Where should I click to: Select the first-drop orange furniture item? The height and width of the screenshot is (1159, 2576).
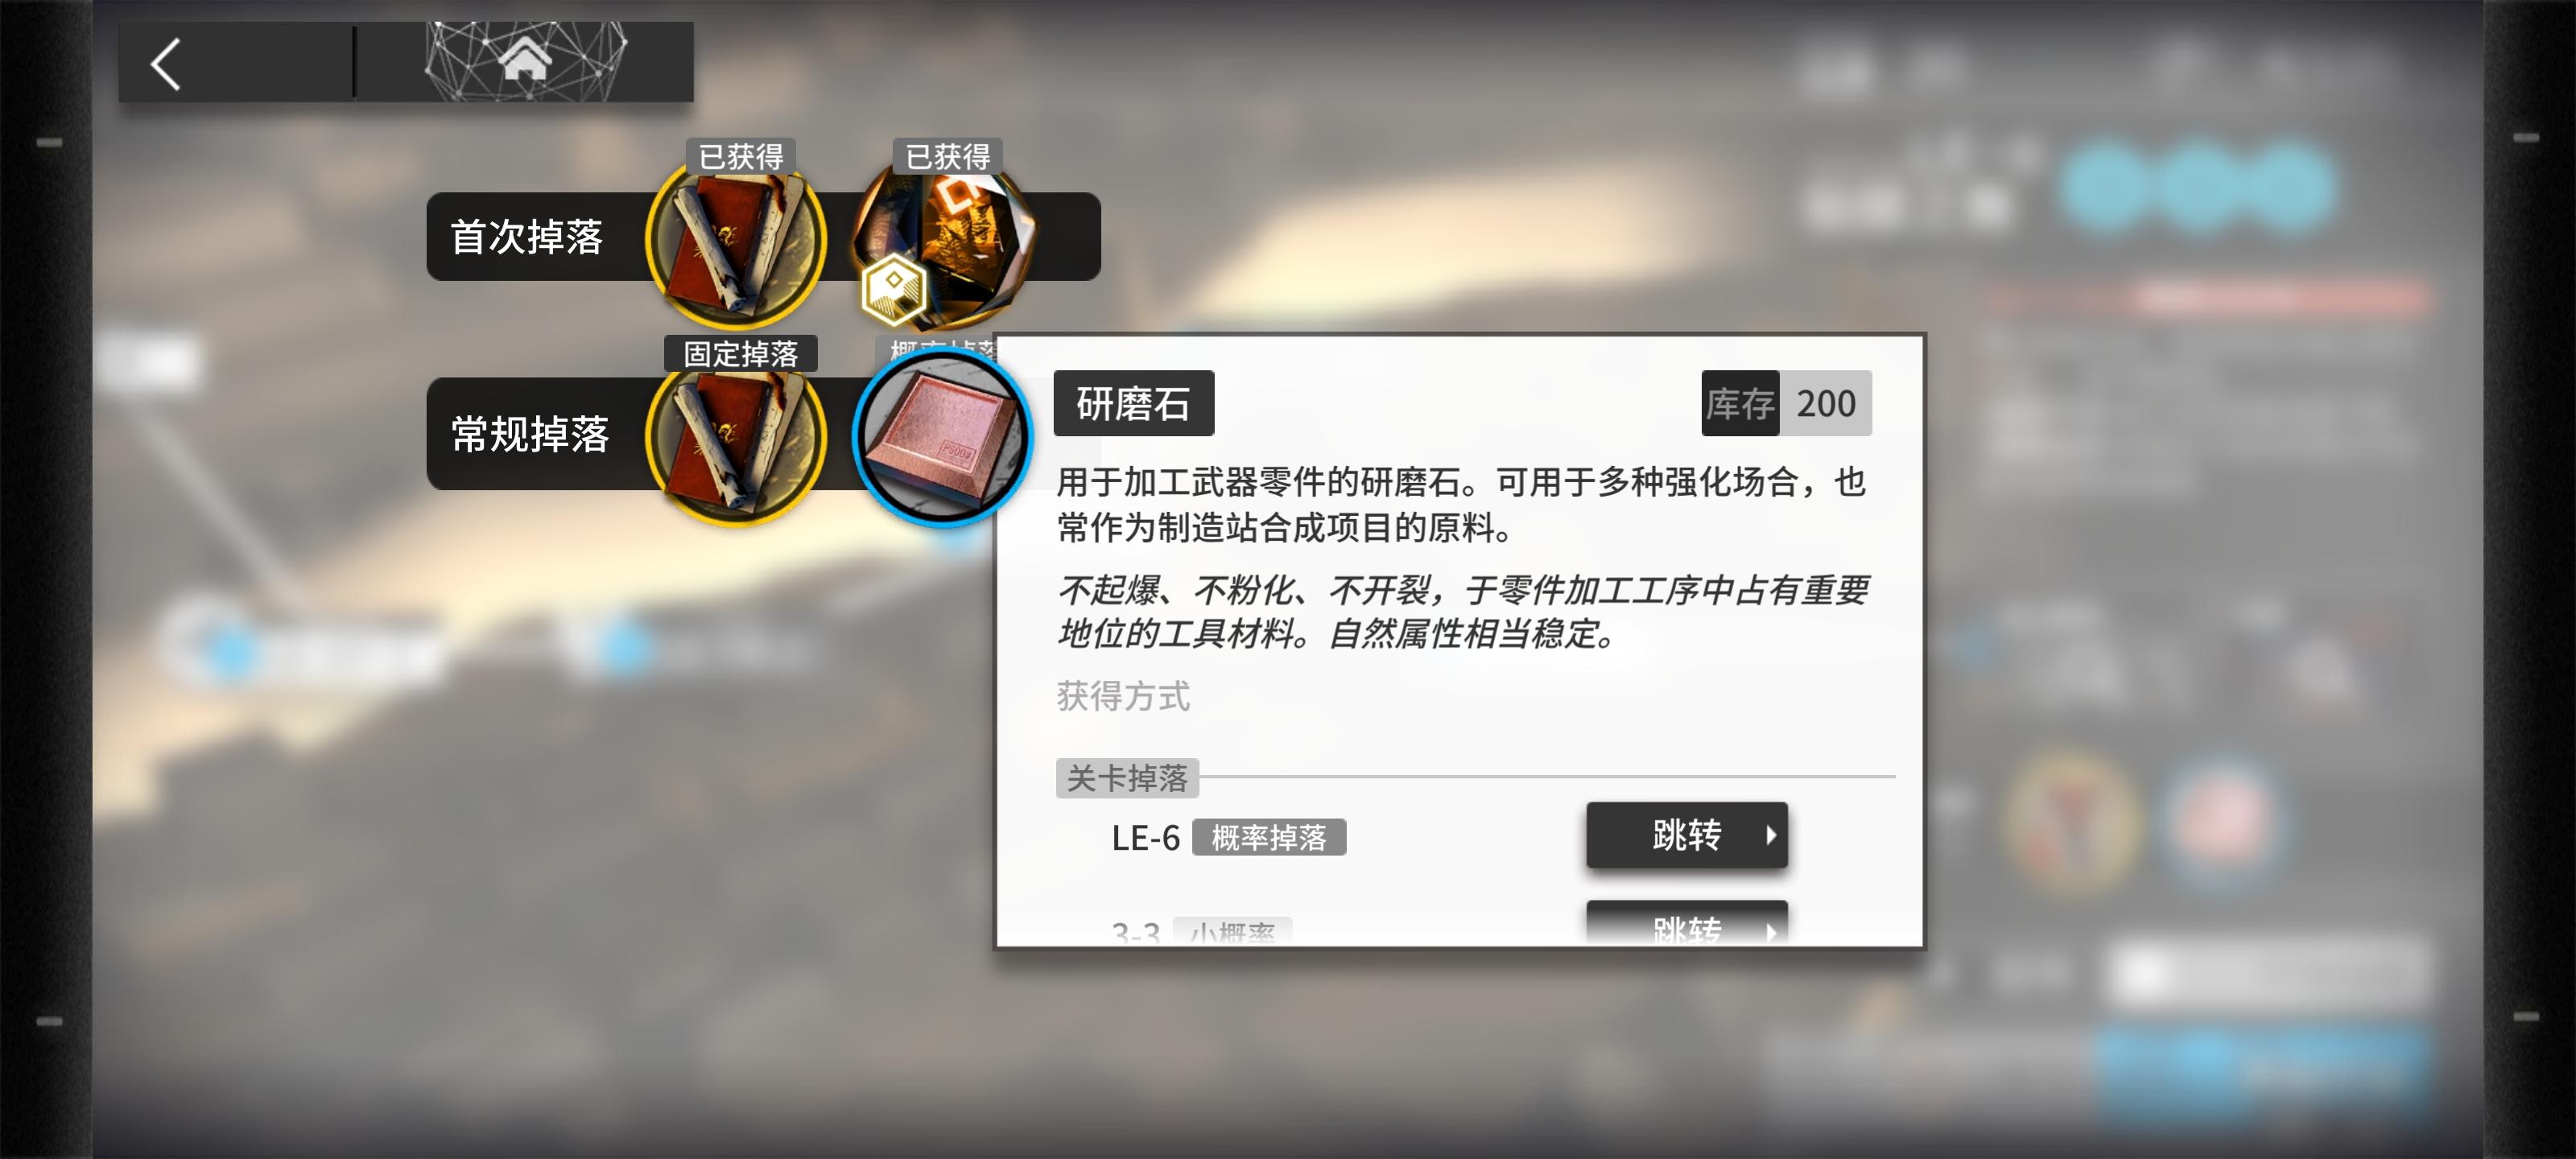943,240
